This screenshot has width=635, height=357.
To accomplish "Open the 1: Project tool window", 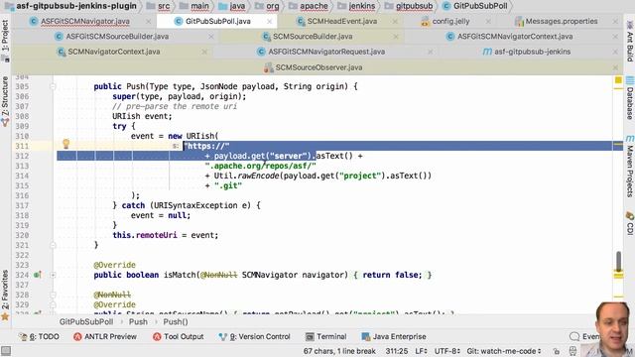I will (5, 40).
